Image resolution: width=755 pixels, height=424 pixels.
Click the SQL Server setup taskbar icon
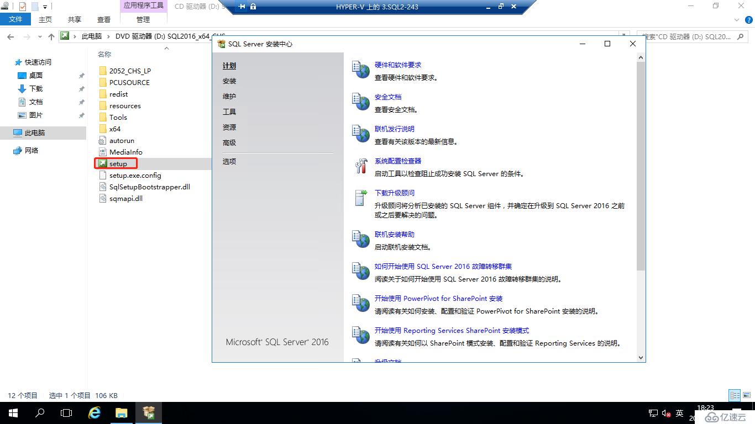tap(148, 413)
